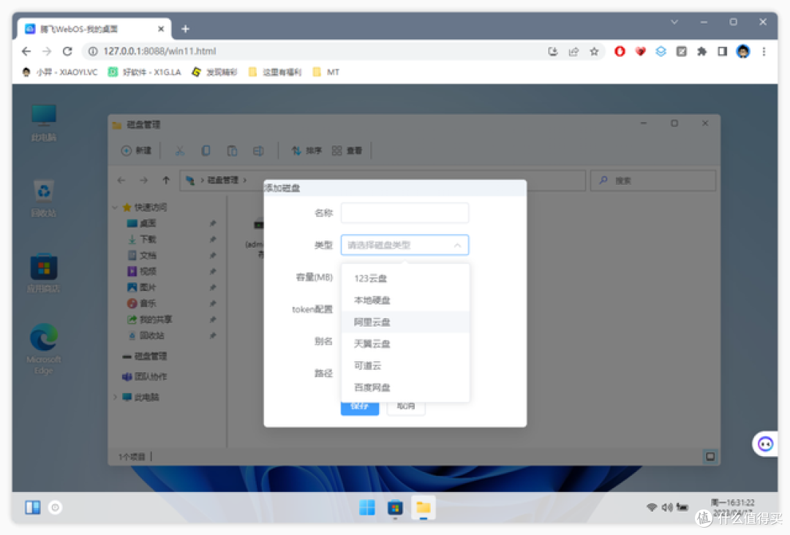
Task: Click the round icon beside widgets button
Action: pos(56,507)
